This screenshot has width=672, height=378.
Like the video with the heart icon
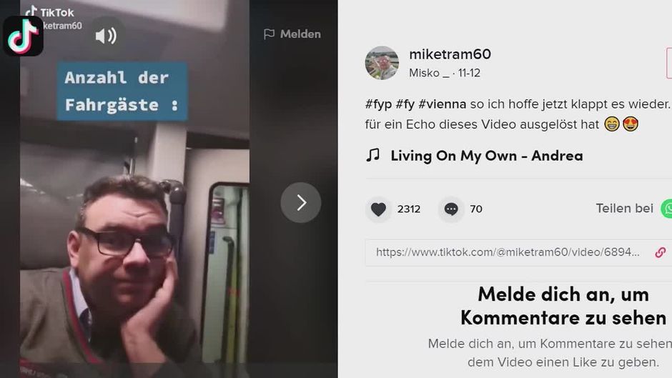[378, 209]
